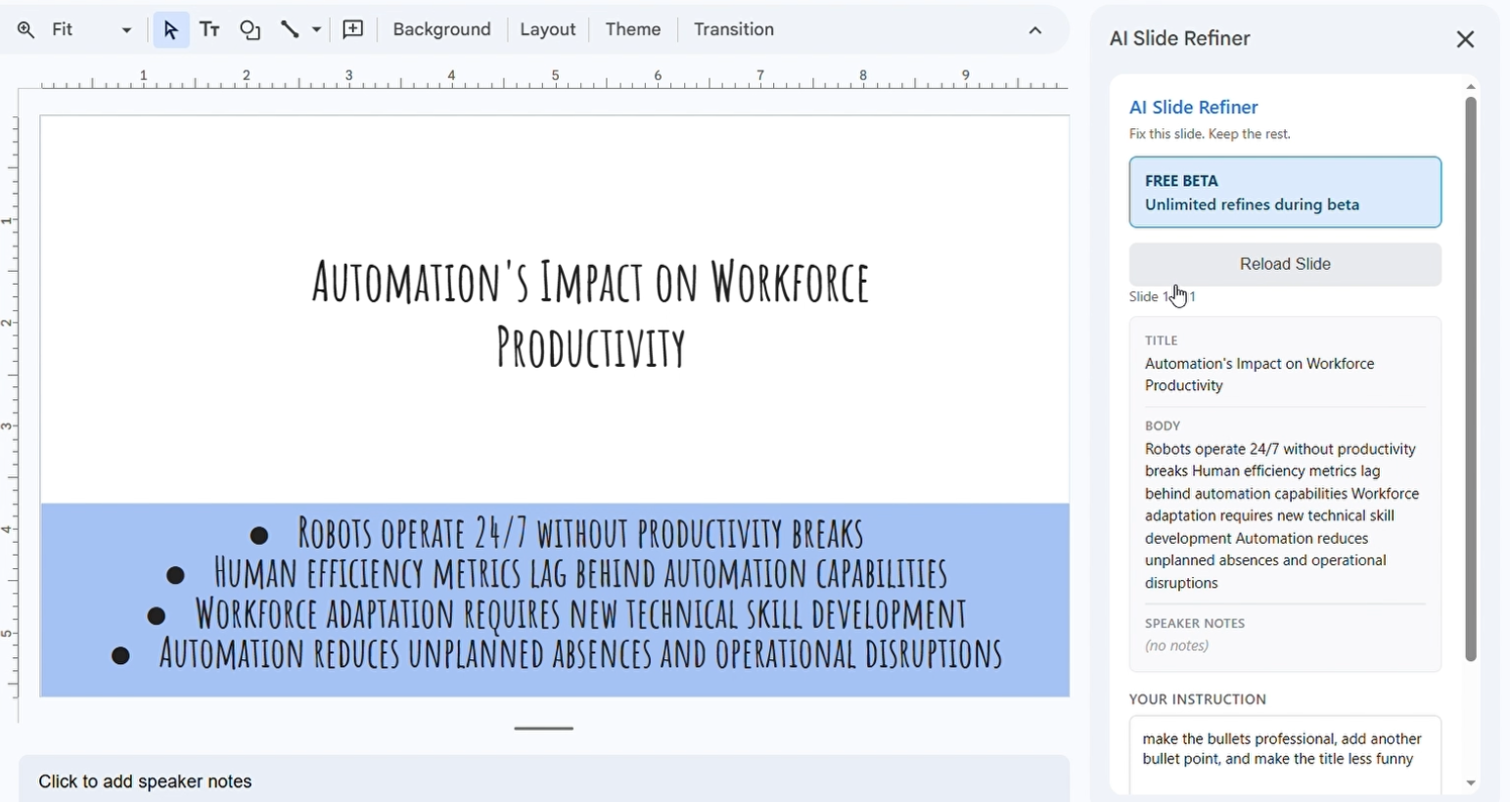Close the AI Slide Refiner panel
Image resolution: width=1510 pixels, height=802 pixels.
(x=1465, y=38)
